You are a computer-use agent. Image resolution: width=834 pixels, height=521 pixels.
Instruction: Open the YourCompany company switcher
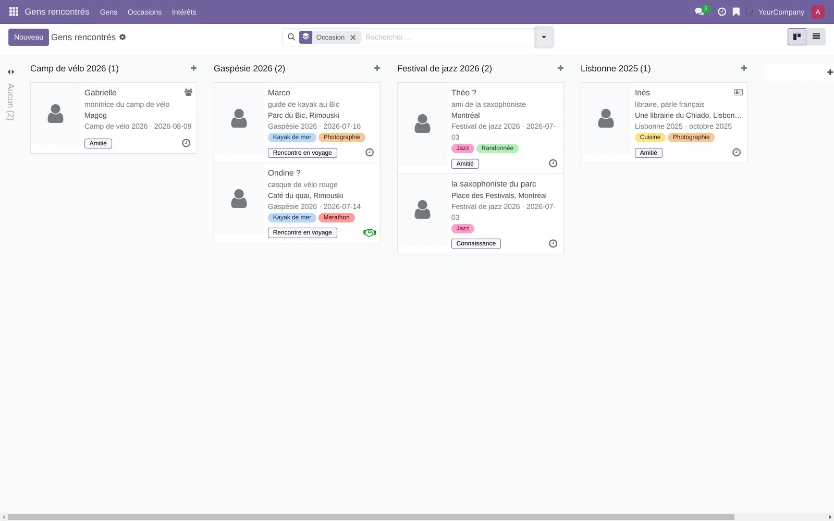(x=781, y=12)
